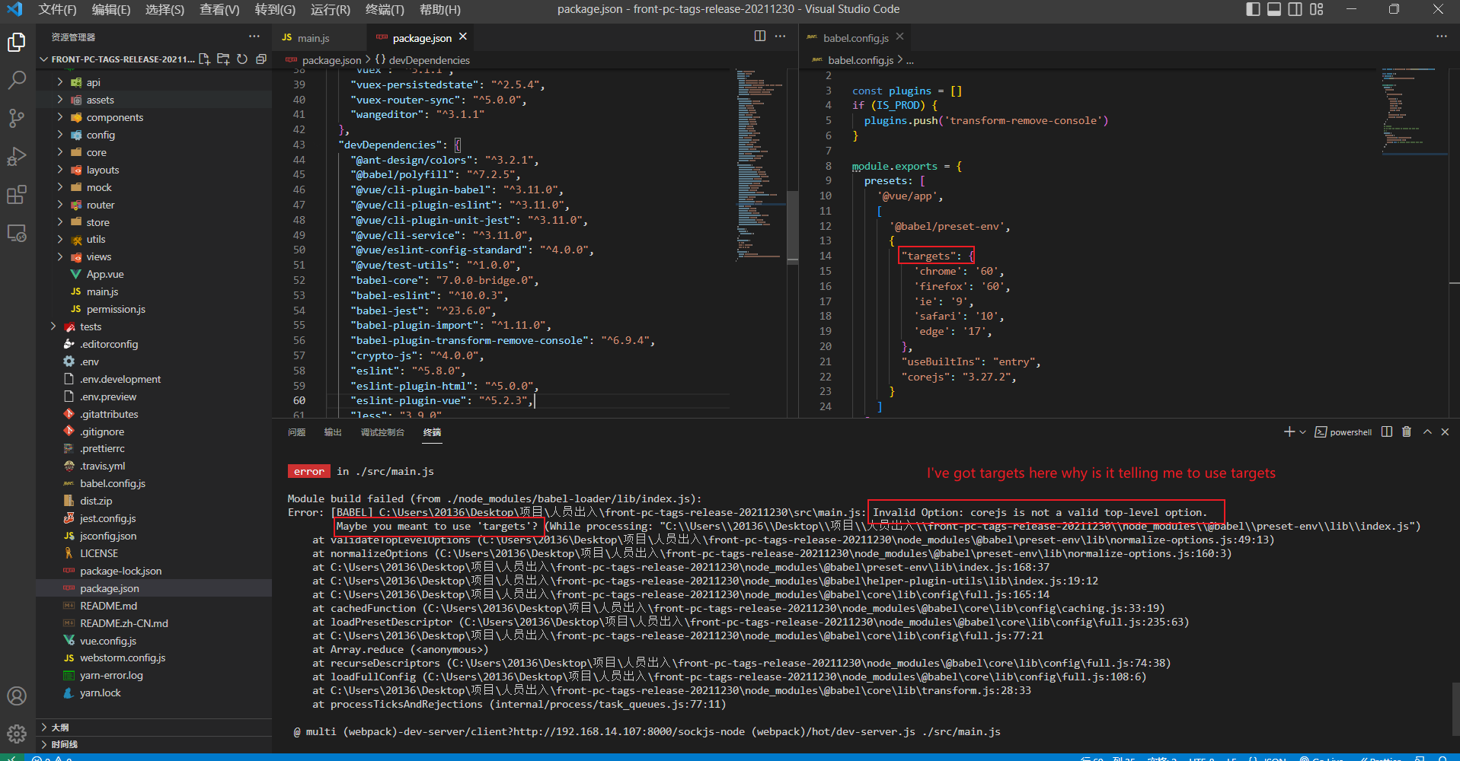Toggle panel maximize with chevron icon

click(x=1426, y=431)
